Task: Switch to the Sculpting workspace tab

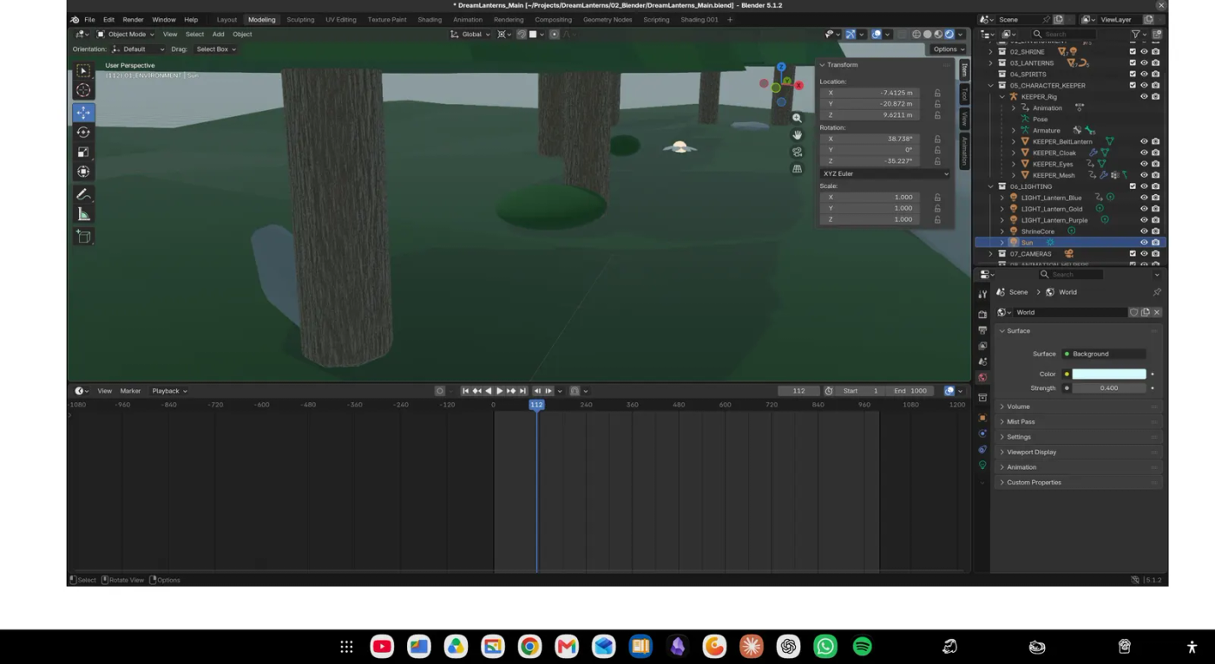Action: tap(300, 19)
